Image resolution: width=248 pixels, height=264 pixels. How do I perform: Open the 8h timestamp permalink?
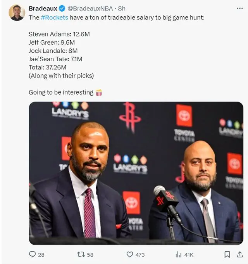click(122, 9)
